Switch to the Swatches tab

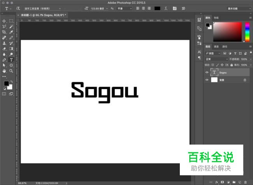click(x=216, y=17)
